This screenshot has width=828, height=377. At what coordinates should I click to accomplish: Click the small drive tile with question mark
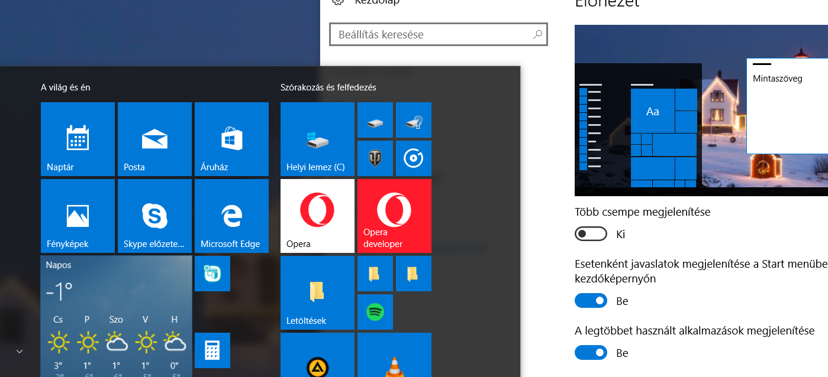click(414, 120)
